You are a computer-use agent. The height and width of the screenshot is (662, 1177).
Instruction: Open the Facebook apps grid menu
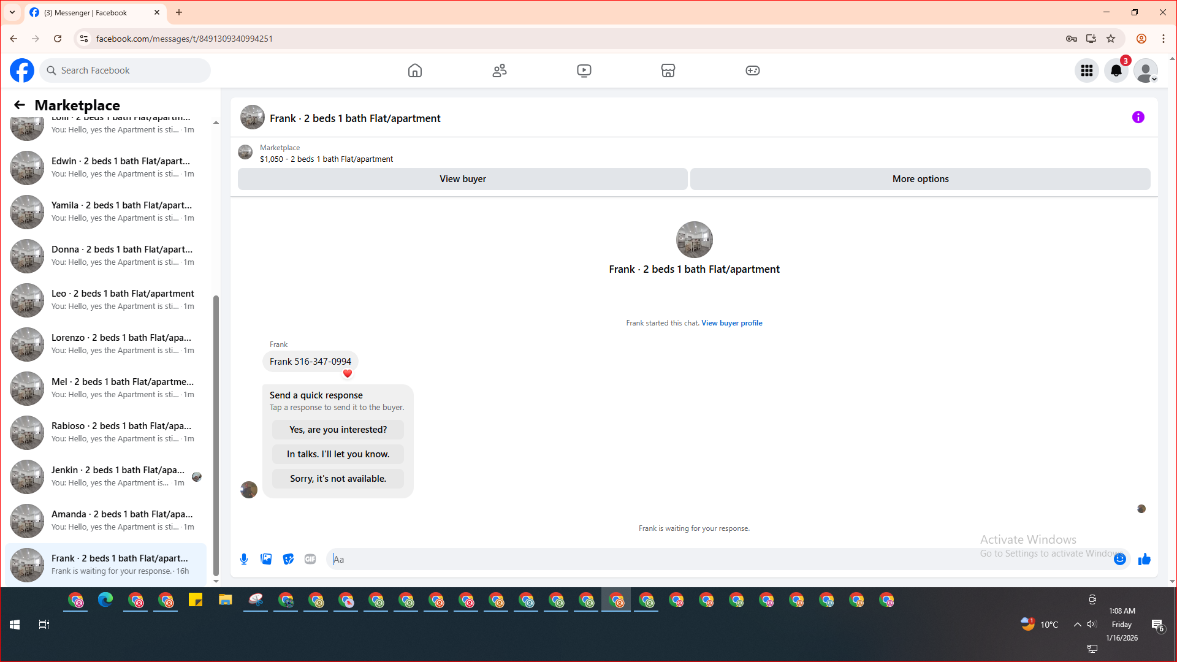(1087, 70)
